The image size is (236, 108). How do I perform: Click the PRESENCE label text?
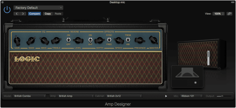140,48
